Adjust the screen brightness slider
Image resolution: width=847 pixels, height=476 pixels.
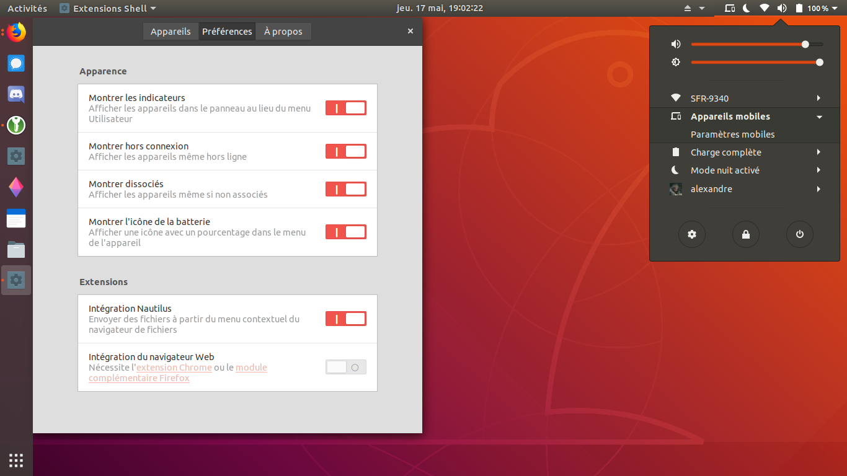click(x=757, y=62)
